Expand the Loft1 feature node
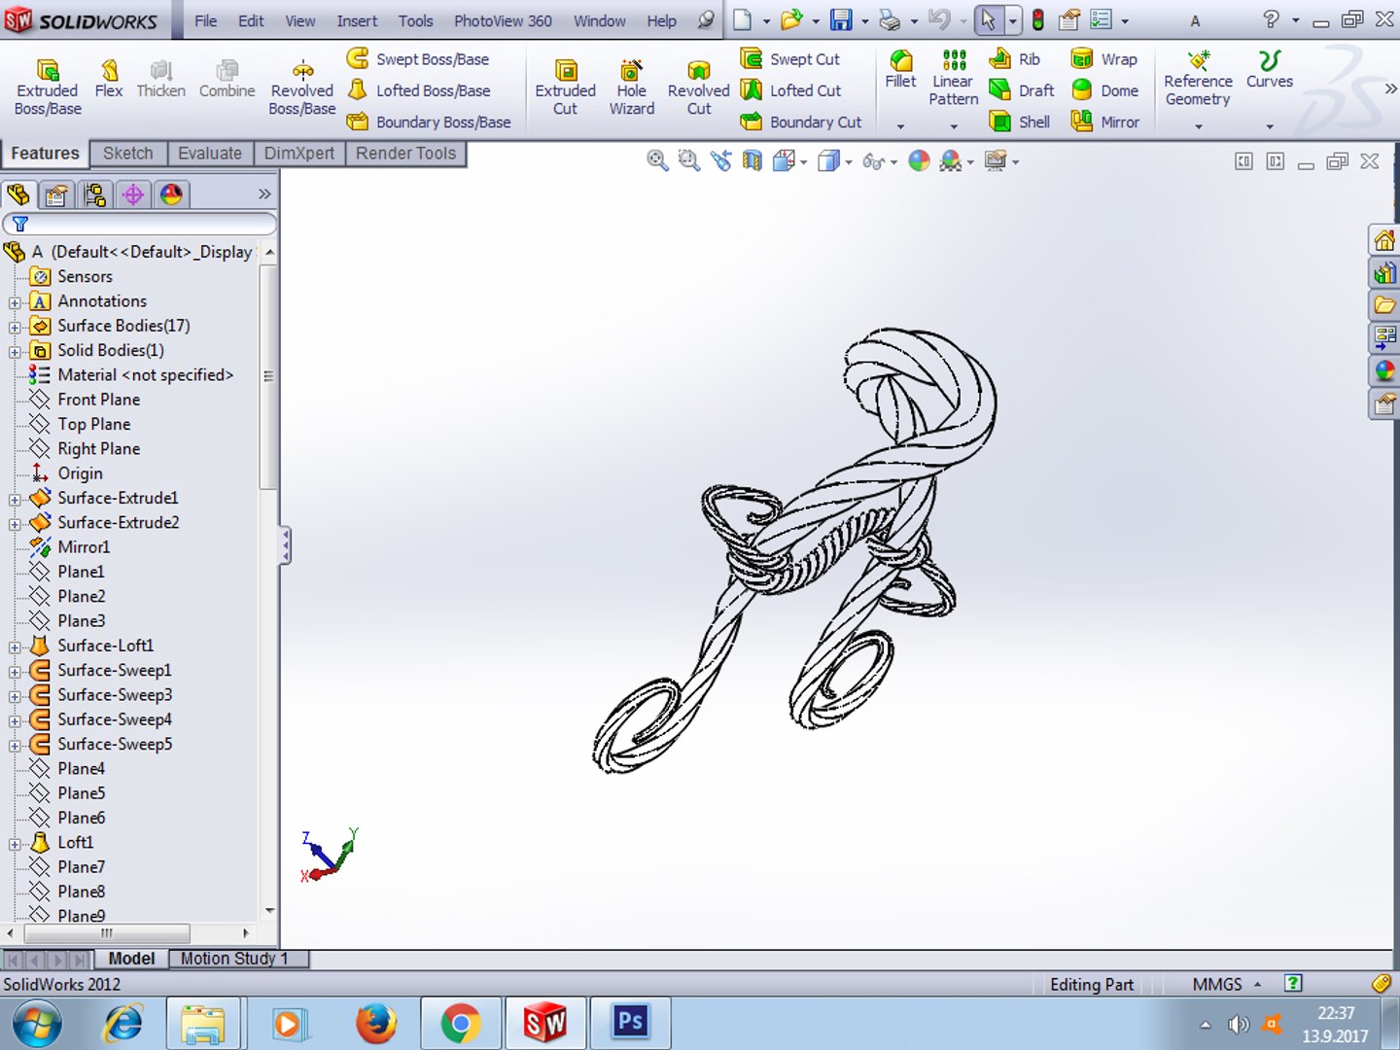 tap(15, 845)
